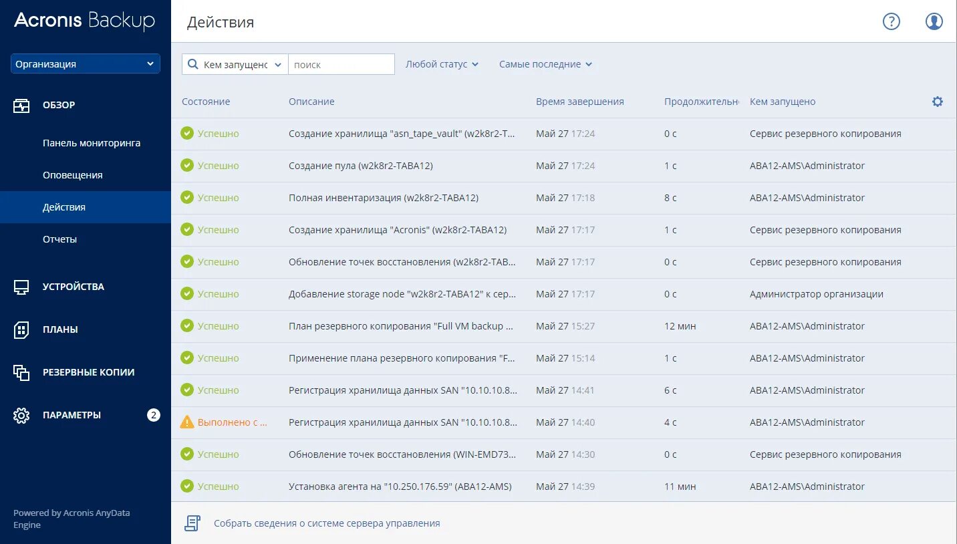Click the поиск search input field
The width and height of the screenshot is (957, 544).
341,64
